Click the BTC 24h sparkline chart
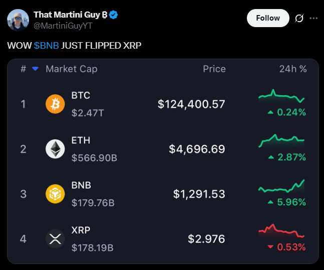The width and height of the screenshot is (324, 270). pos(281,96)
